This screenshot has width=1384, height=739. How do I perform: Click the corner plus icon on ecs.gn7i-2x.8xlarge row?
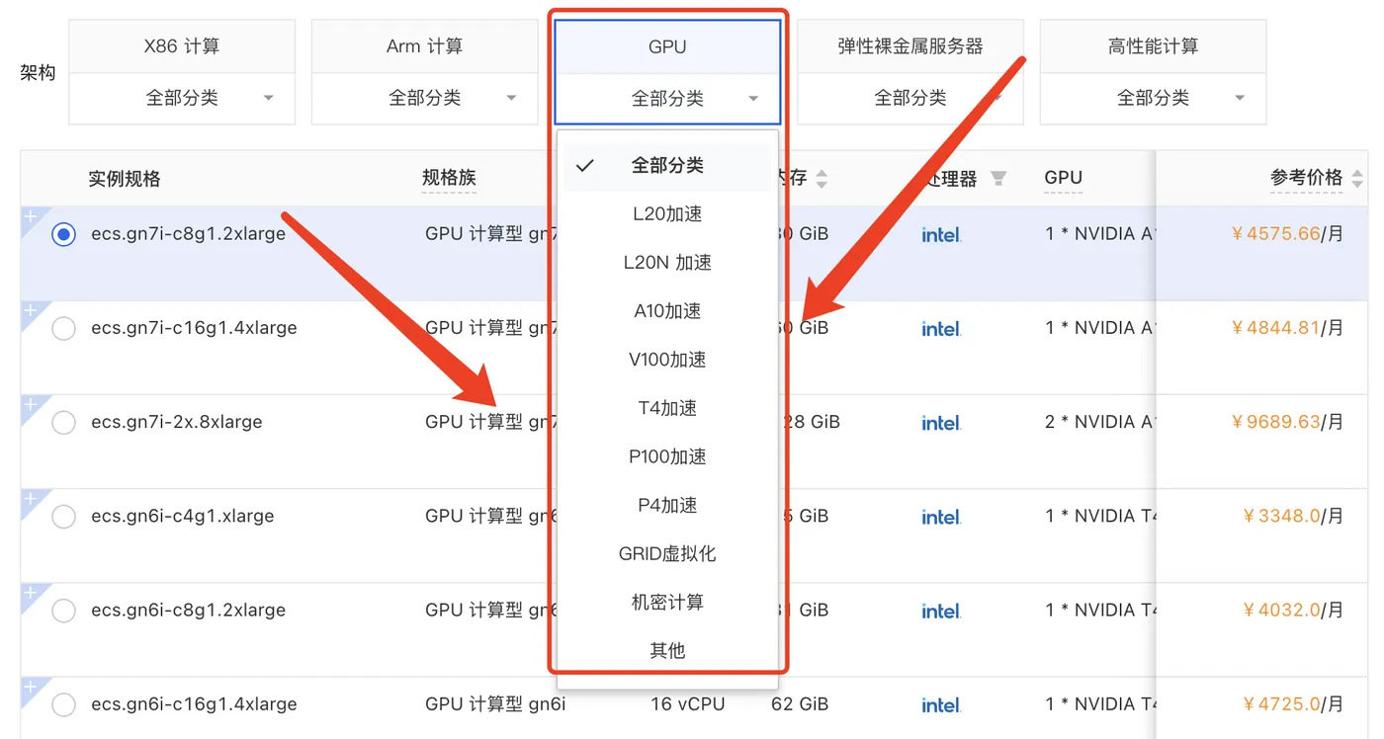[30, 404]
